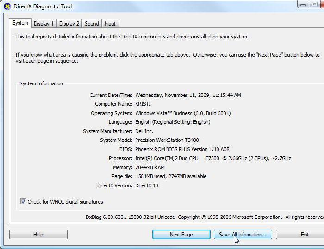Go to the Input tab

click(x=110, y=24)
